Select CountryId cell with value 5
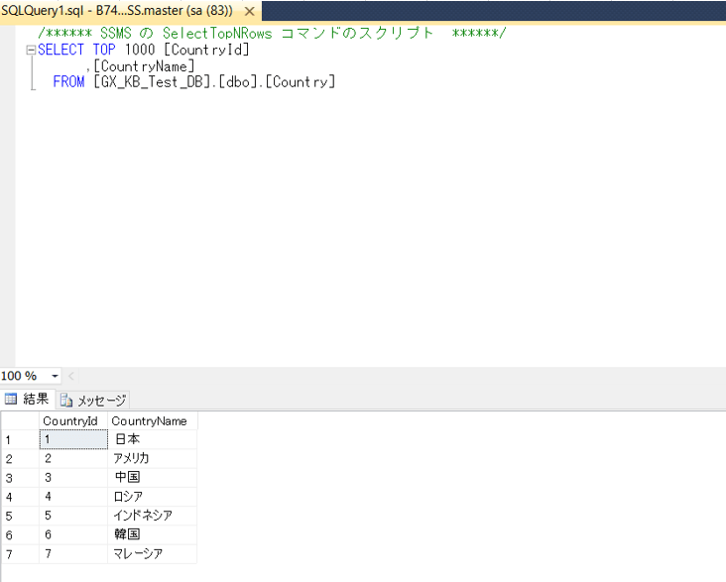726x582 pixels. (73, 516)
